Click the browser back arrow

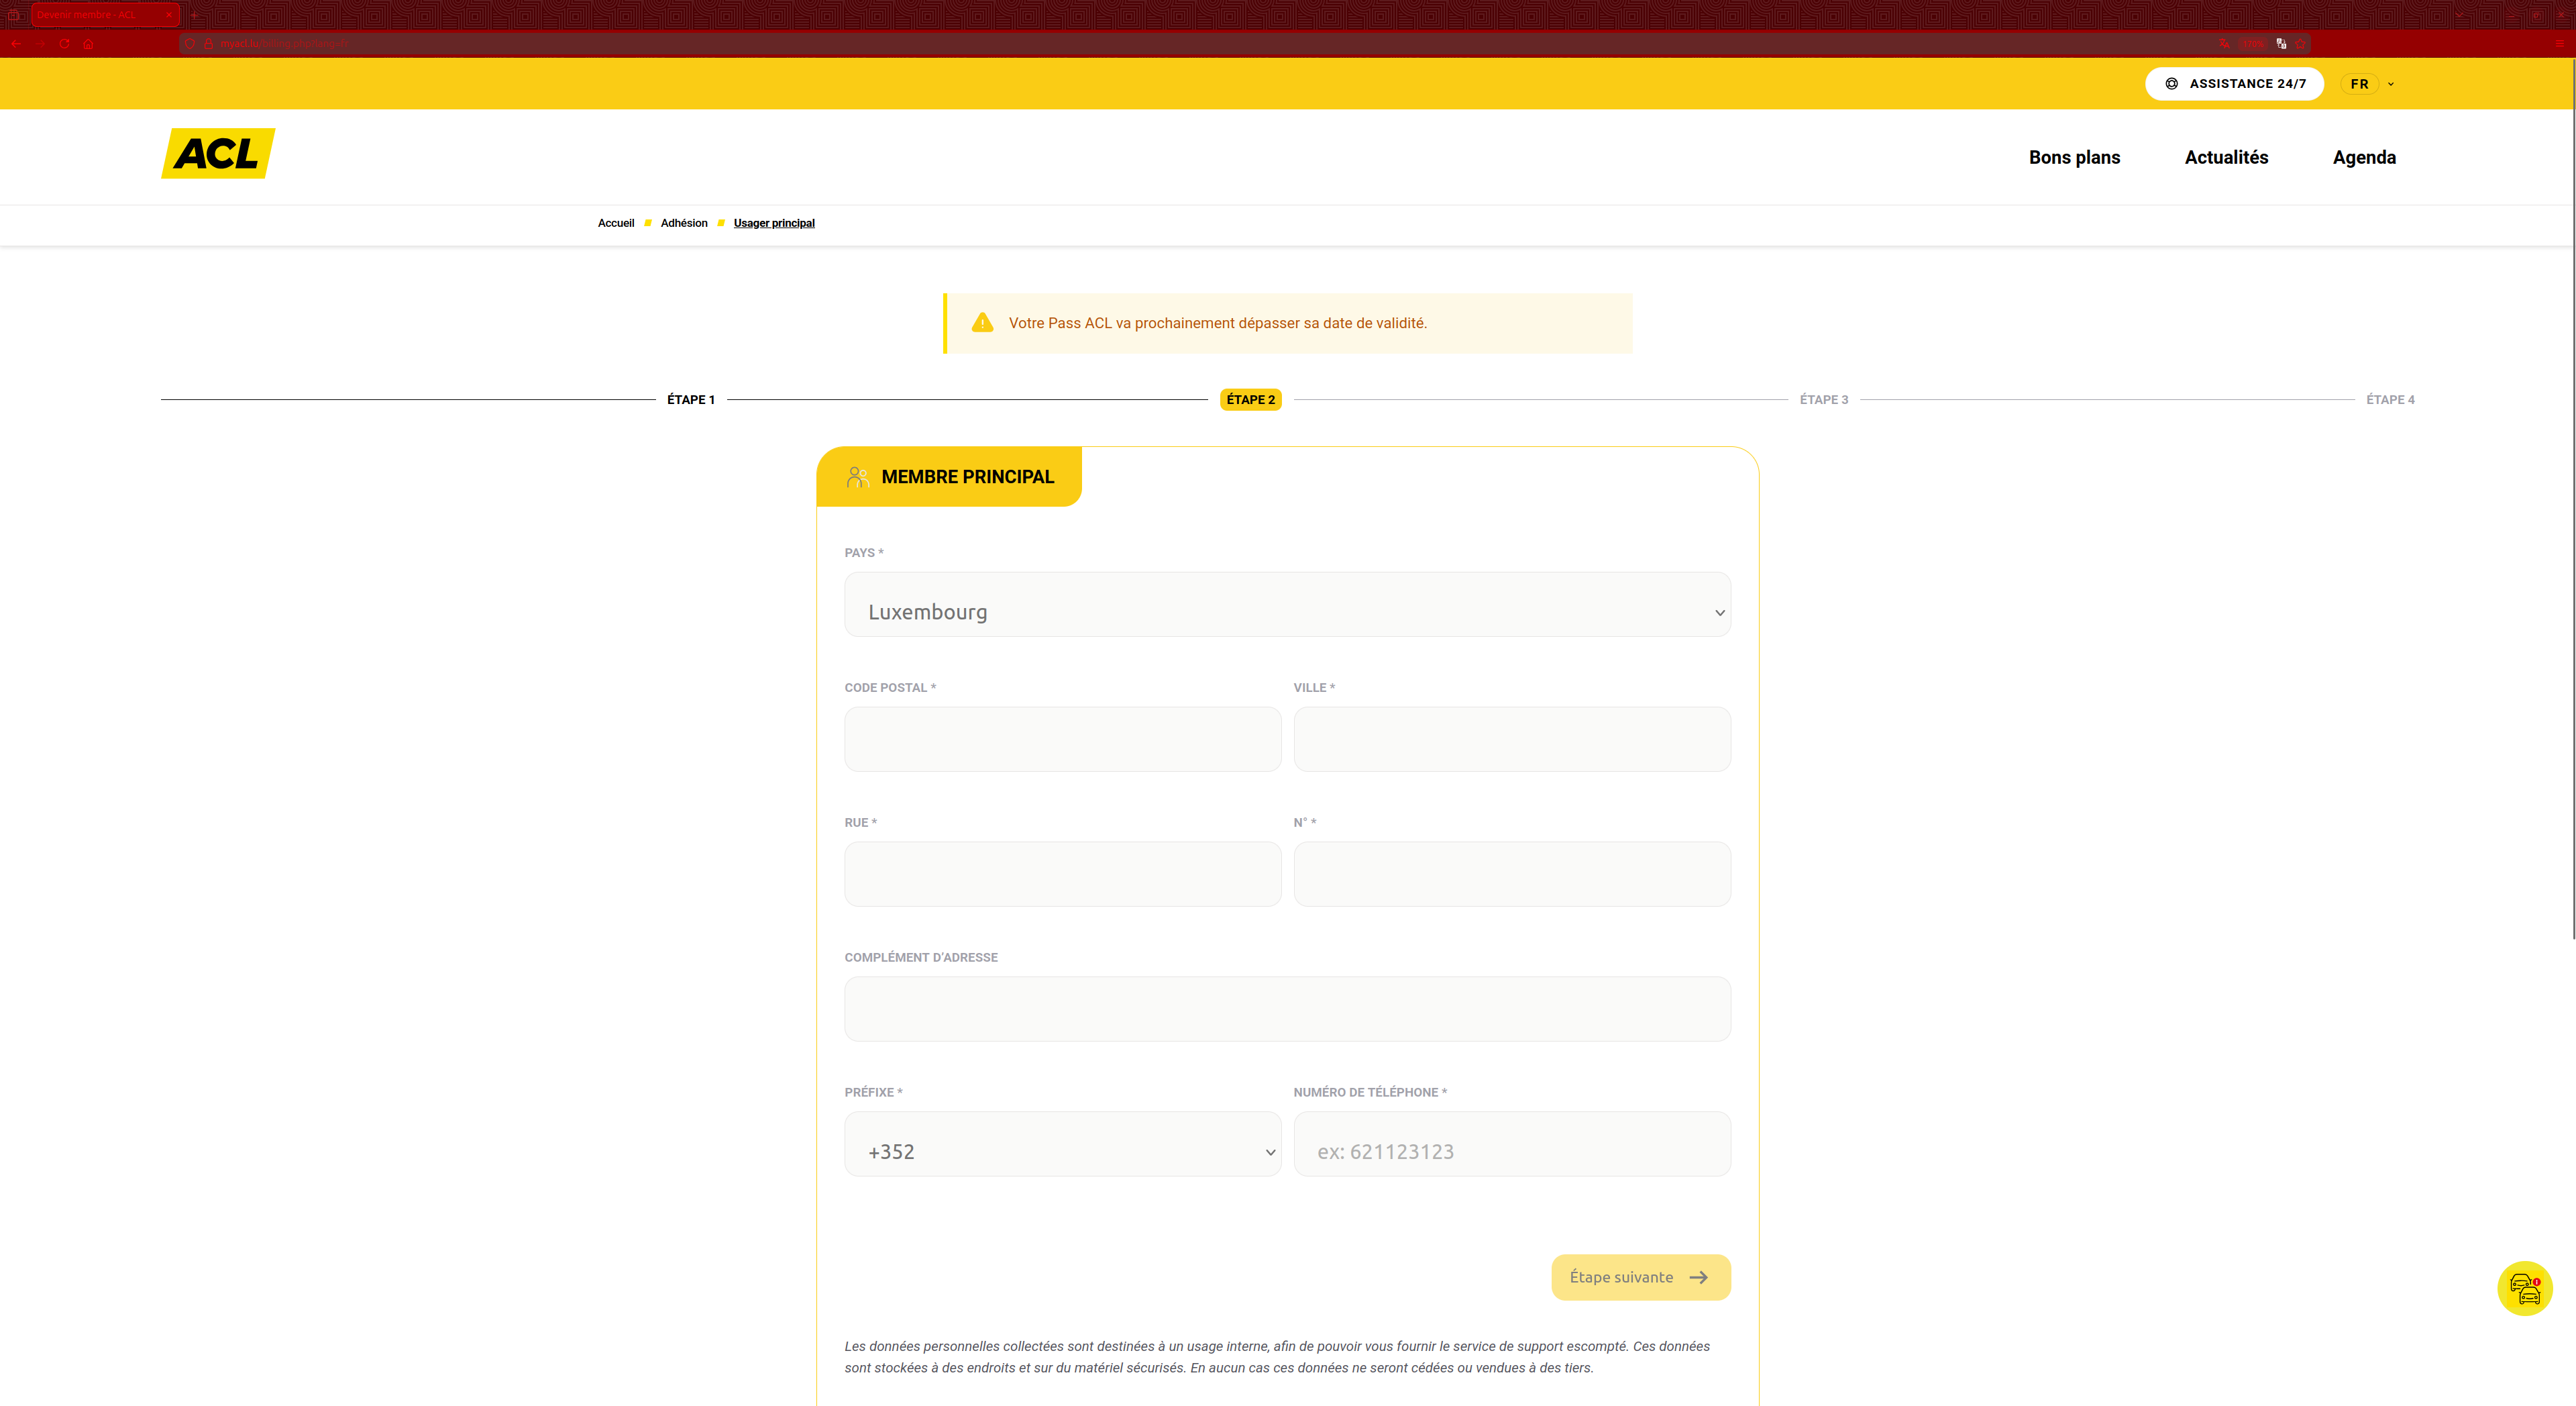click(16, 44)
